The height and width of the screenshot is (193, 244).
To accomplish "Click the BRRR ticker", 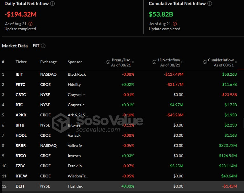I will point(21,146).
